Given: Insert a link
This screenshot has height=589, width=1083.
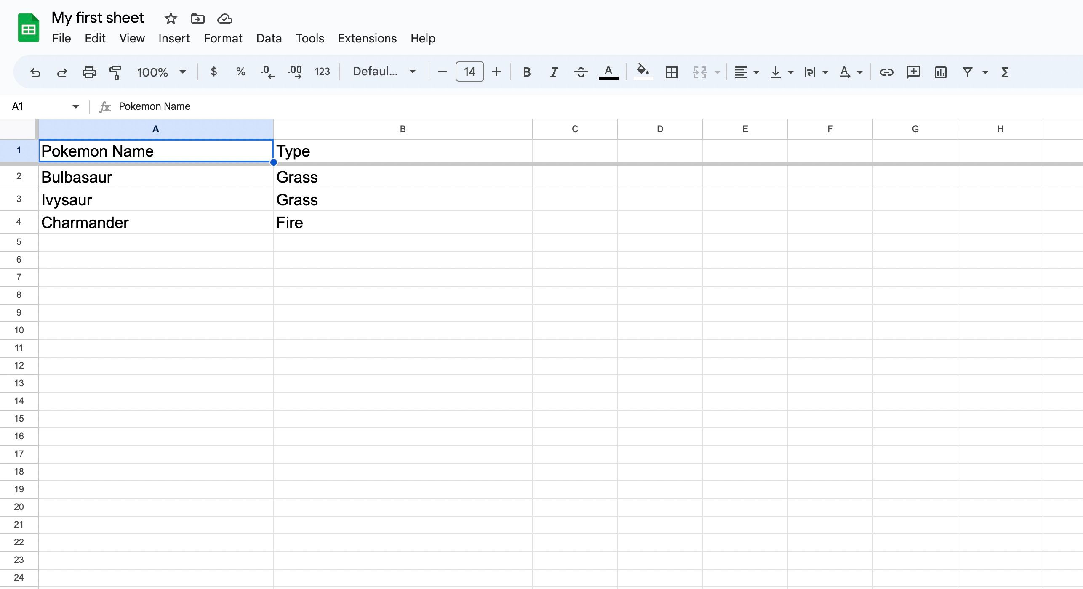Looking at the screenshot, I should point(886,72).
